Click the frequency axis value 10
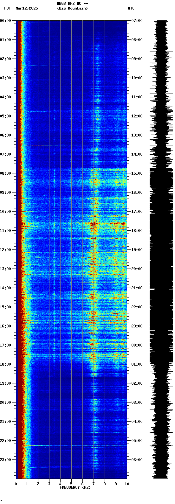Screen dimensions: 175x504 [127, 484]
